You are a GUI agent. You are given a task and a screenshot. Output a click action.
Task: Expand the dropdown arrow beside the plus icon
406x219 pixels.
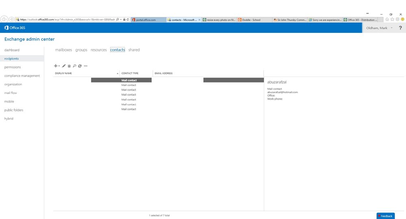pyautogui.click(x=59, y=66)
